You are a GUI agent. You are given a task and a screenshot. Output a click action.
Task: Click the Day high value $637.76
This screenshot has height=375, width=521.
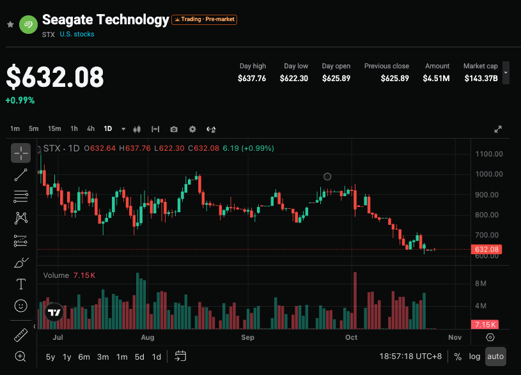(x=252, y=79)
